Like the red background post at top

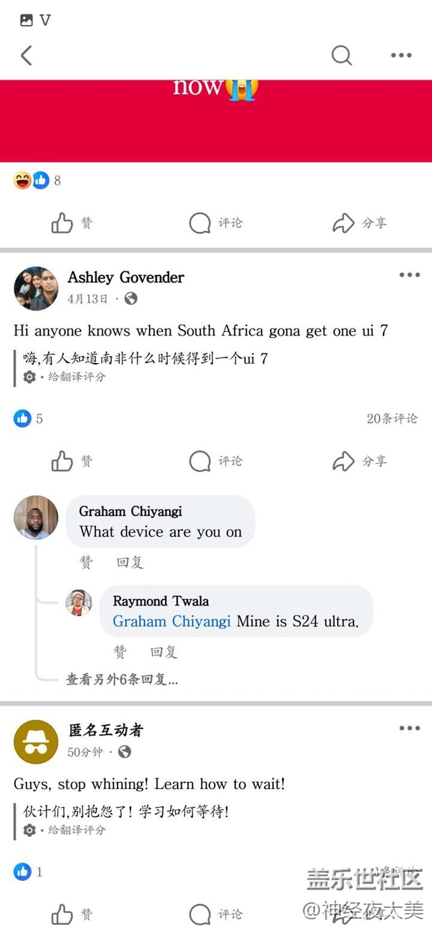(72, 223)
